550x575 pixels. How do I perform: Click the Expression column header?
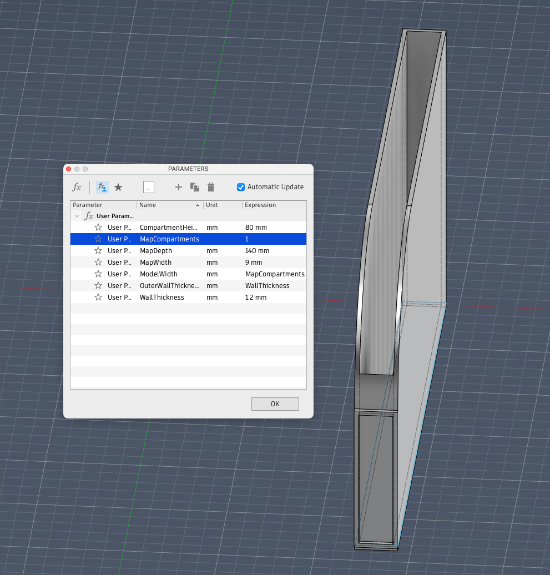pyautogui.click(x=261, y=205)
